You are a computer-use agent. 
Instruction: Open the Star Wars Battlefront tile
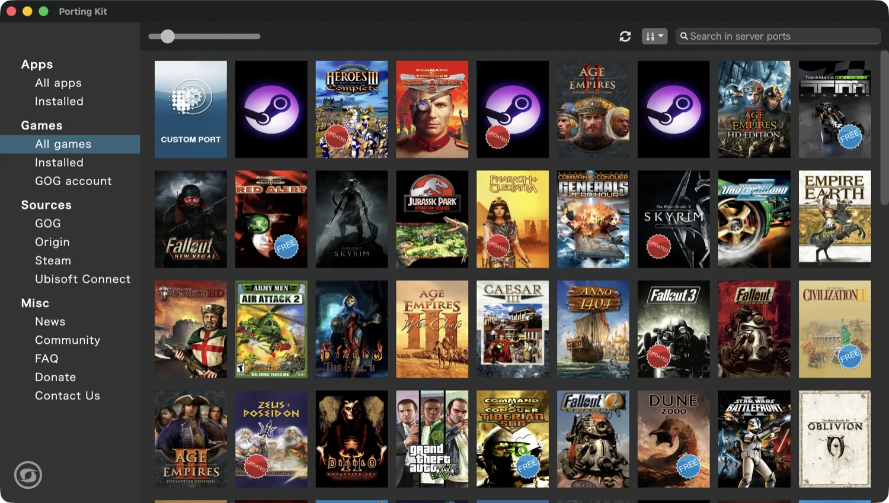pyautogui.click(x=754, y=439)
